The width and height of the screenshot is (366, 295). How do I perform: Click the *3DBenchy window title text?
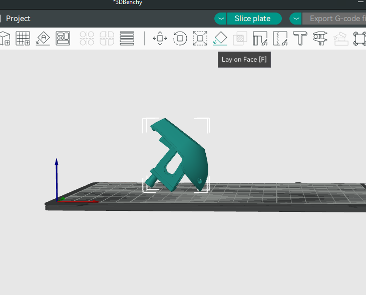(x=128, y=3)
